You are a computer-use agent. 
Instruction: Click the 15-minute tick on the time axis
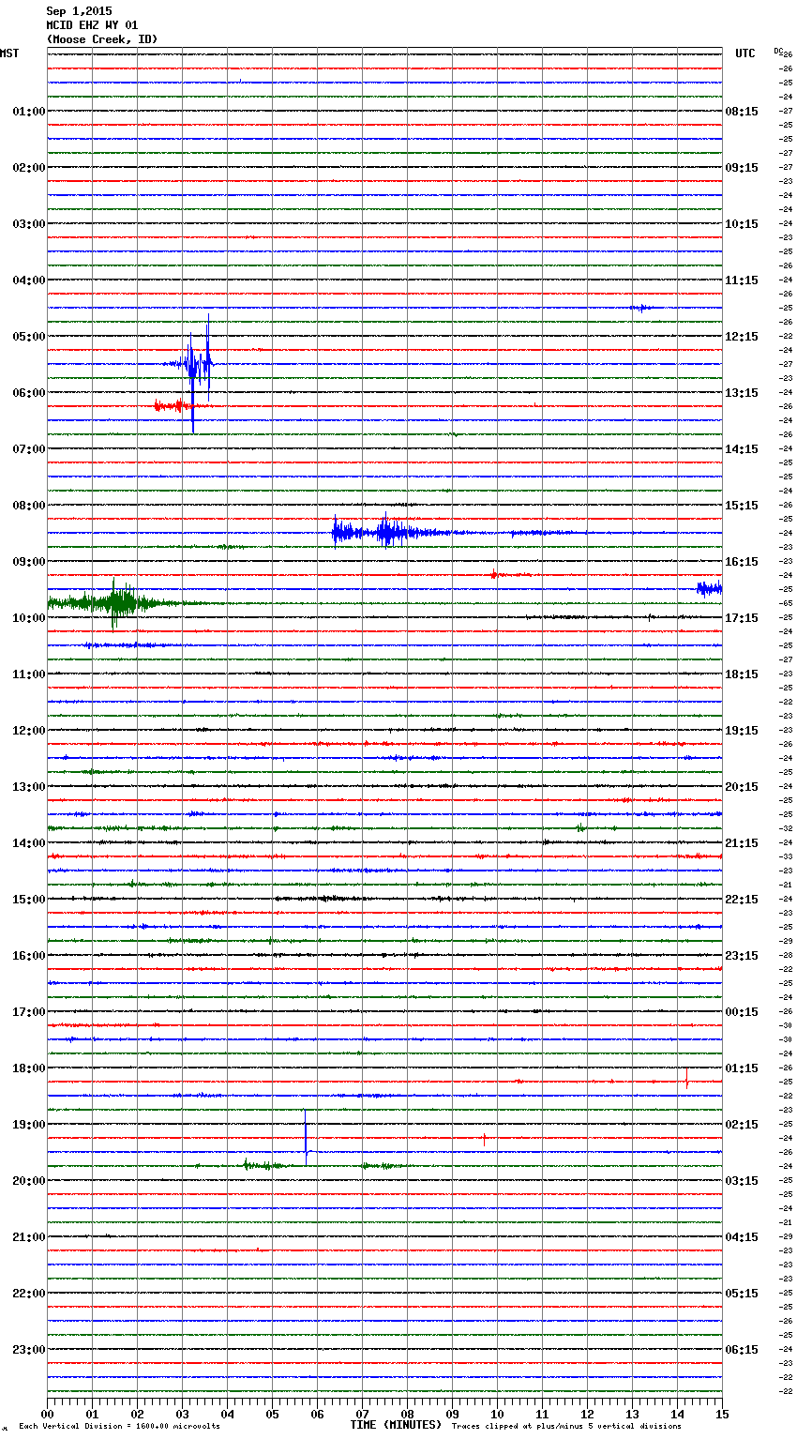coord(721,1414)
